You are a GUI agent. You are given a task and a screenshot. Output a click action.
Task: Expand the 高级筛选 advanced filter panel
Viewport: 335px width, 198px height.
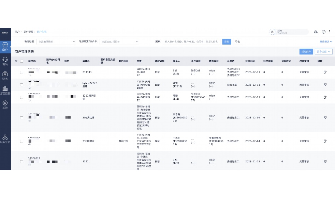[325, 42]
